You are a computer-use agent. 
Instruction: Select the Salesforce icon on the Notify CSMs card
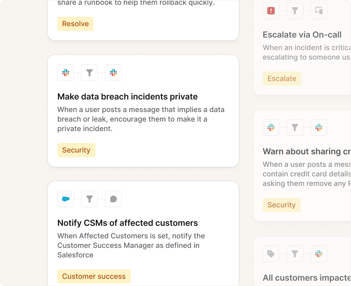point(65,199)
